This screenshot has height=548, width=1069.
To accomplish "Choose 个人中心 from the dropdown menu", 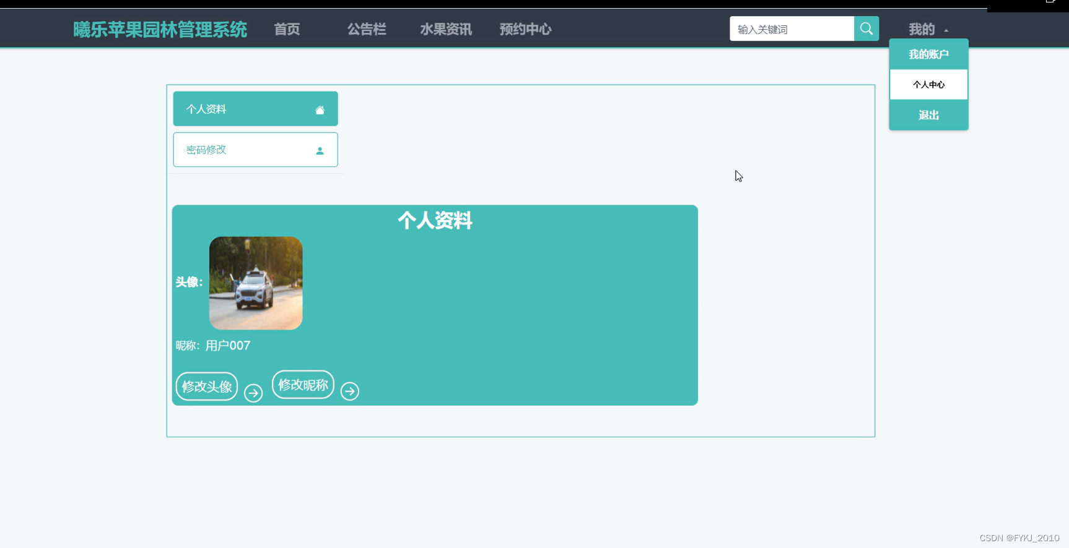I will click(928, 85).
